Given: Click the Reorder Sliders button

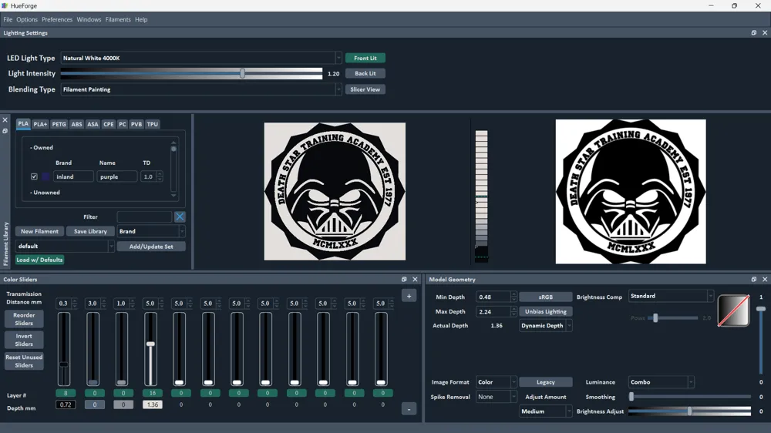Looking at the screenshot, I should 24,319.
